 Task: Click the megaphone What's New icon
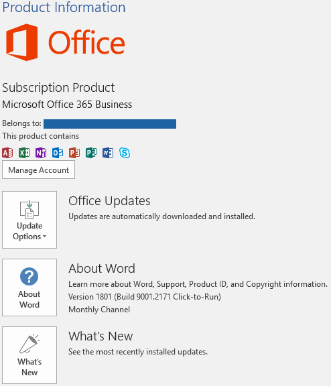pyautogui.click(x=29, y=344)
